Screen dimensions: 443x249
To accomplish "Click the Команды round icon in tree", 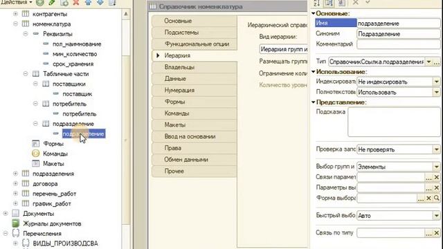I will tap(35, 154).
